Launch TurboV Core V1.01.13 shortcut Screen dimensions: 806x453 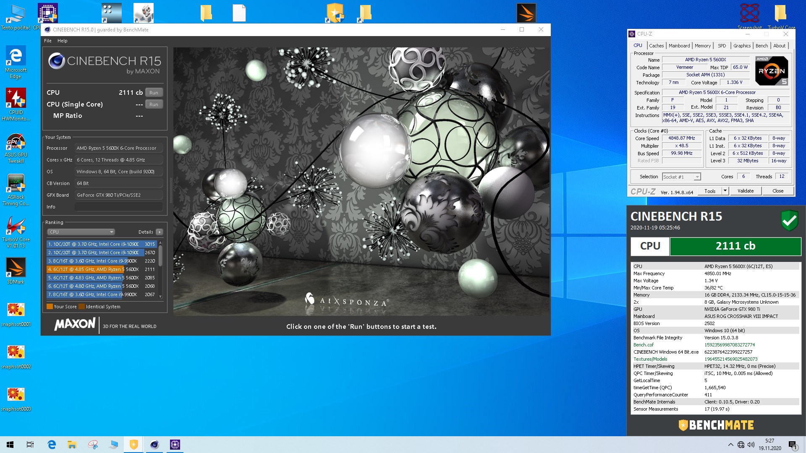(16, 232)
